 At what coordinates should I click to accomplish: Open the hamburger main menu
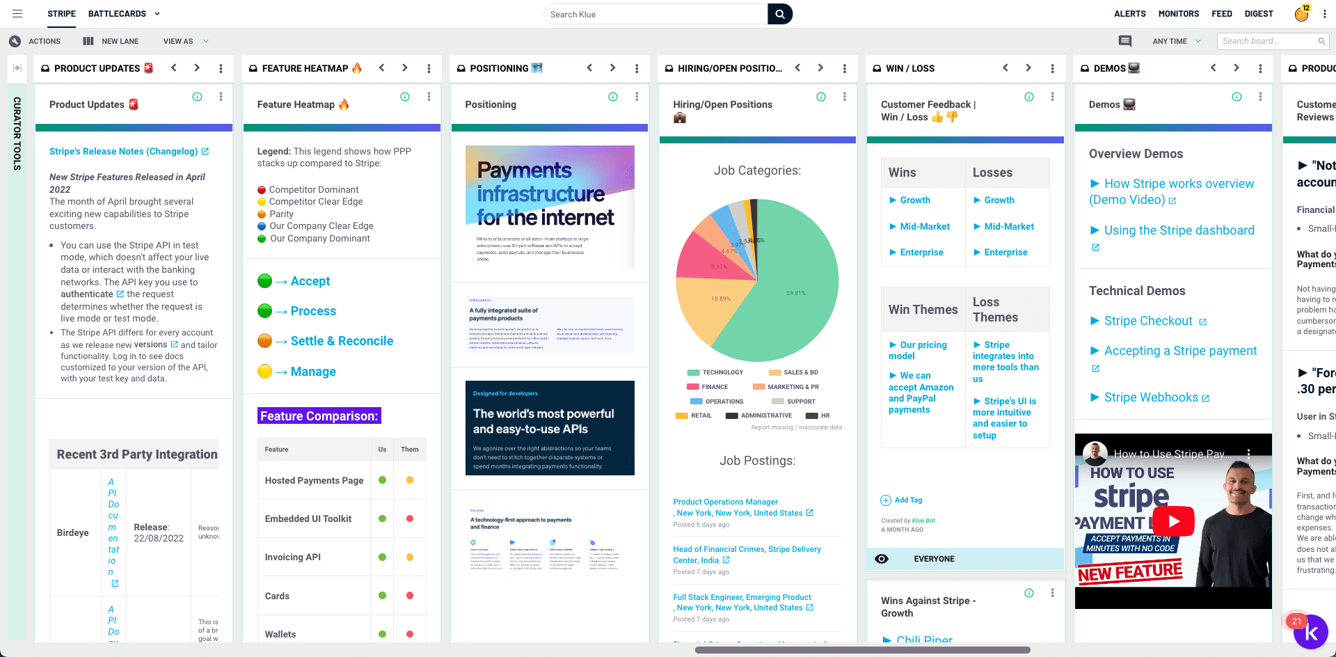click(17, 14)
